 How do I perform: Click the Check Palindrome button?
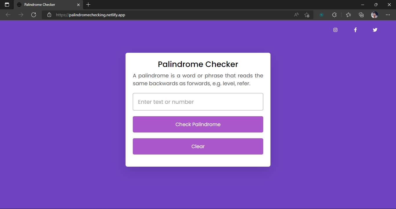click(198, 124)
